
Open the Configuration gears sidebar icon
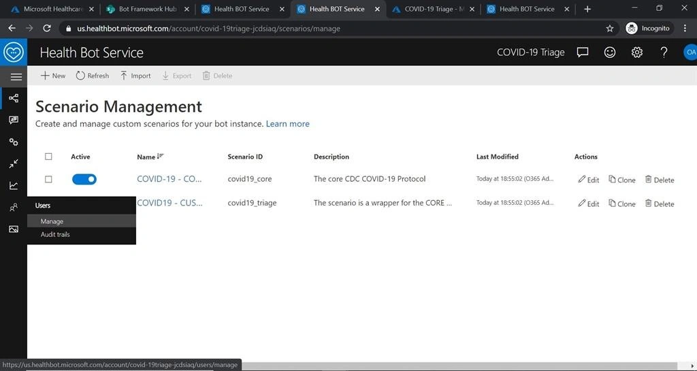point(14,142)
